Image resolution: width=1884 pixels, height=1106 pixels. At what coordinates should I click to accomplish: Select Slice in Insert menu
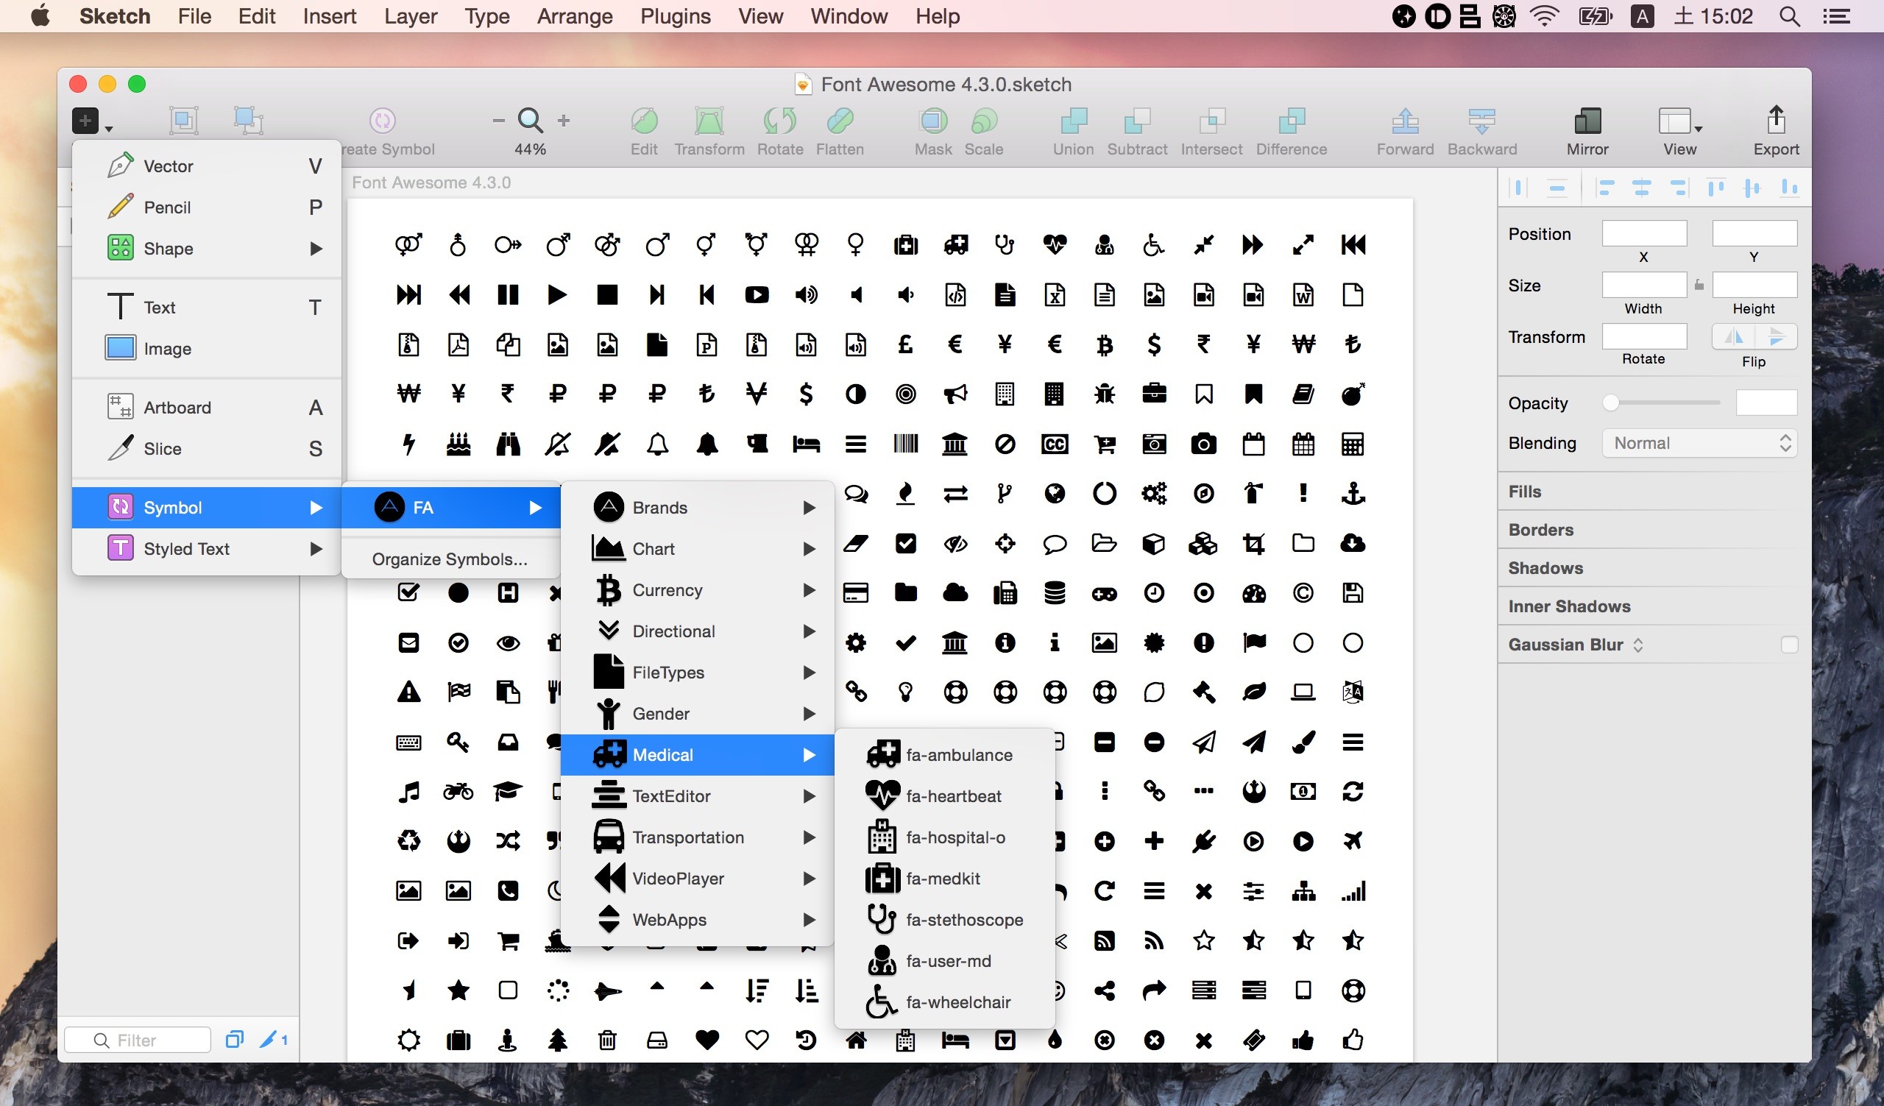[206, 448]
